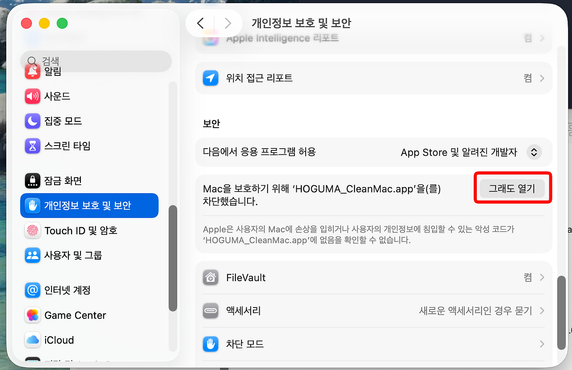Click the main pane vertical scrollbar thumb
572x370 pixels.
coord(562,312)
